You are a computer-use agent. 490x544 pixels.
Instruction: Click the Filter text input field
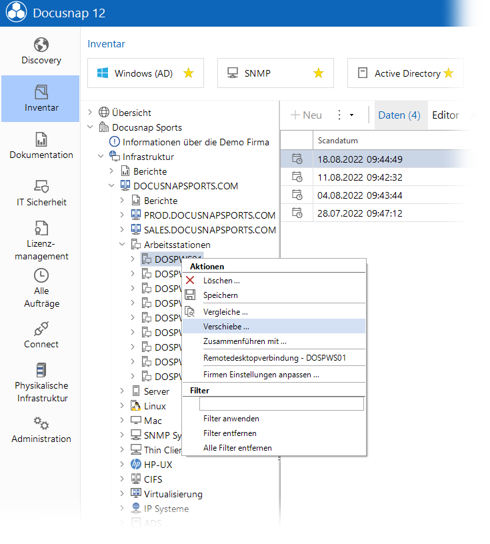[x=281, y=404]
